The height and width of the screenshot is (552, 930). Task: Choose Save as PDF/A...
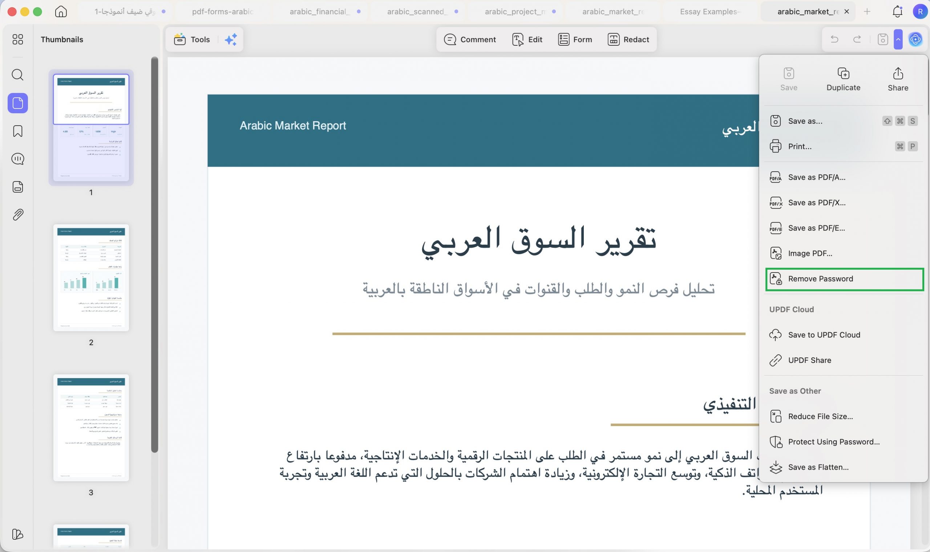pyautogui.click(x=843, y=177)
